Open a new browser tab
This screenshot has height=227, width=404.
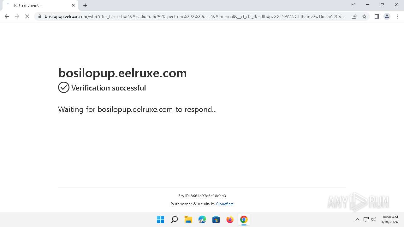(x=85, y=5)
